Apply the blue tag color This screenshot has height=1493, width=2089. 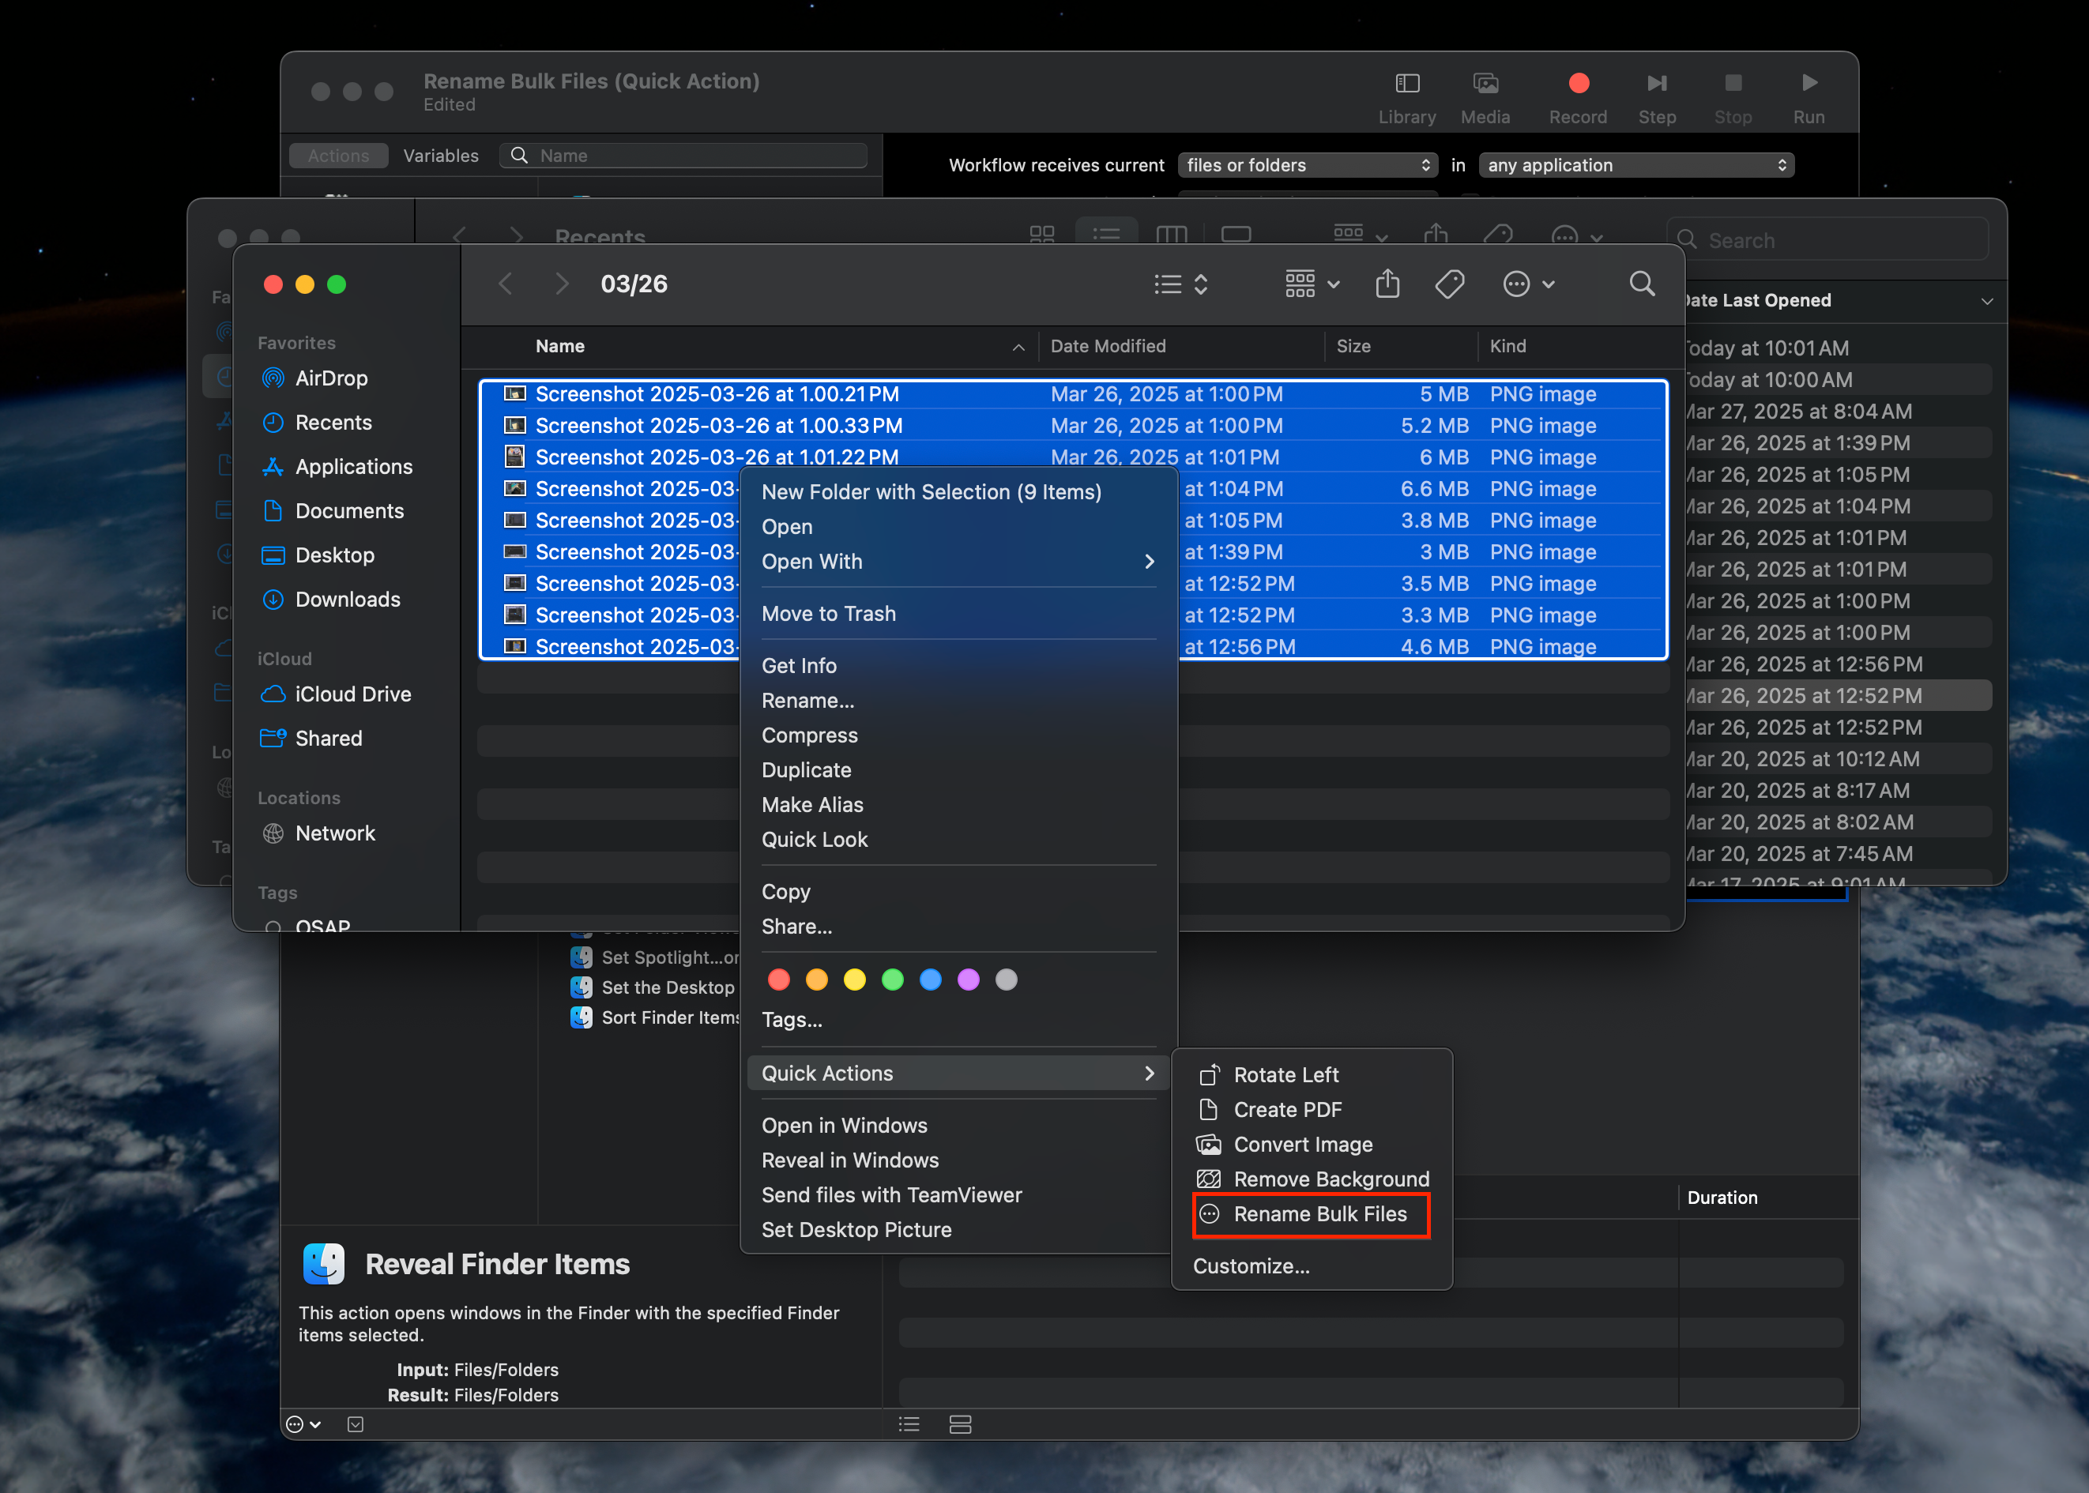point(931,980)
